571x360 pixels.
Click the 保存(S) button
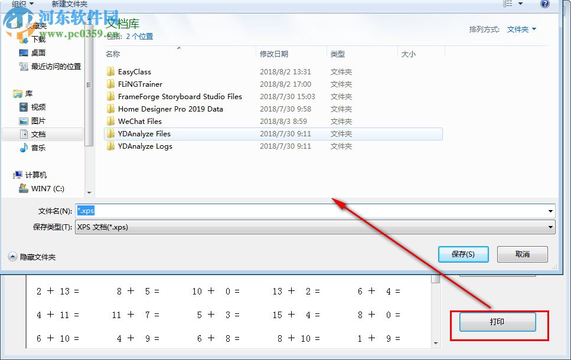point(463,254)
